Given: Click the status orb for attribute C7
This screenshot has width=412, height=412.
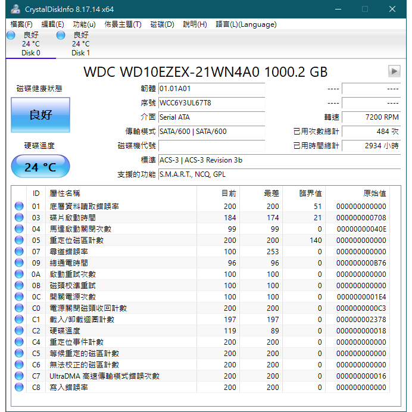Looking at the screenshot, I should pyautogui.click(x=19, y=376).
